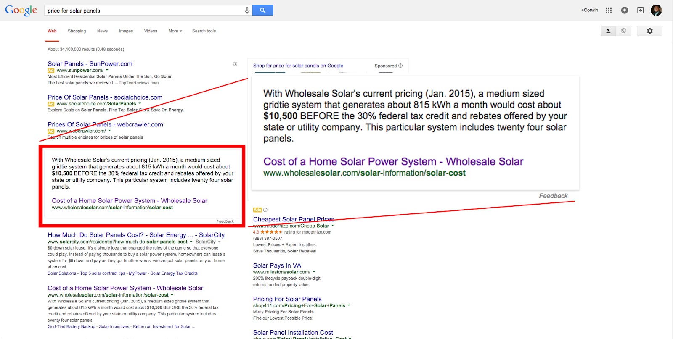Open the notifications bell
Screen dimensions: 673x339
[625, 10]
